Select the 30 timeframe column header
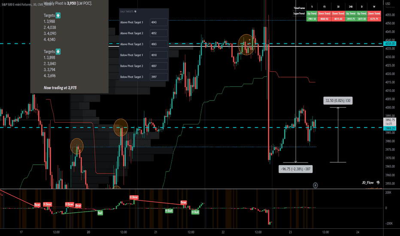This screenshot has height=236, width=400. [x=338, y=7]
